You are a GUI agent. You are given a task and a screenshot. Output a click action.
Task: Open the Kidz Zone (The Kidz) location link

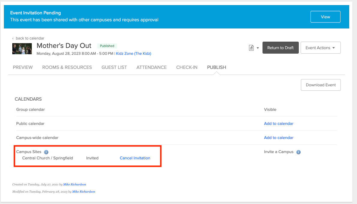133,53
